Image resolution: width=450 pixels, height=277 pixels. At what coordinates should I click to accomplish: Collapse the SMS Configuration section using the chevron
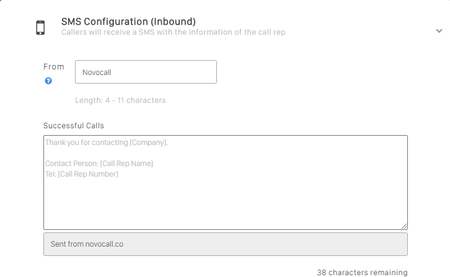coord(439,30)
